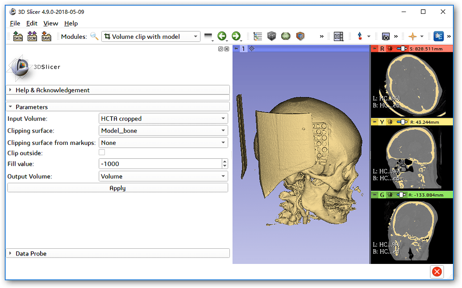
Task: Open the Input Volume dropdown
Action: pyautogui.click(x=163, y=119)
